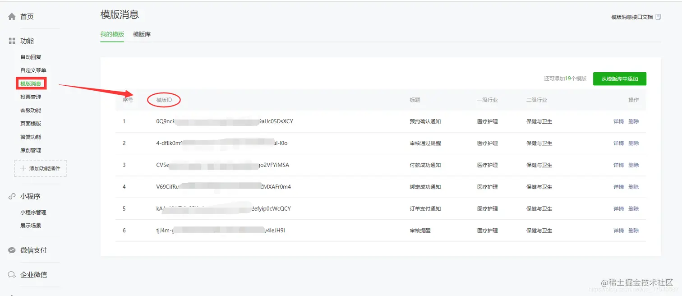Click 删除 for 审核提醒 row
The image size is (682, 296).
633,231
